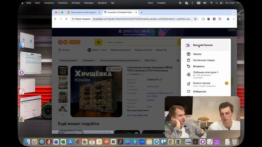Open the Ultima link

click(93, 50)
